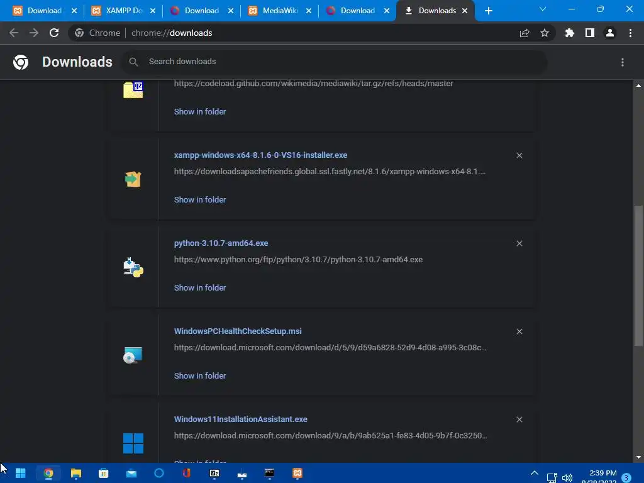Show xampp installer in folder
This screenshot has height=483, width=644.
click(199, 199)
